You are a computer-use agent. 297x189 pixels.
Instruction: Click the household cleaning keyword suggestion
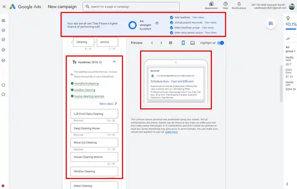(87, 83)
